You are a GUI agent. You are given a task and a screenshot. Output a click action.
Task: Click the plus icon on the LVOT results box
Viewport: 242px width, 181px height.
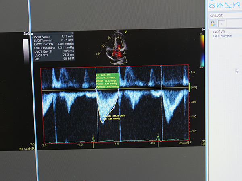(72, 33)
